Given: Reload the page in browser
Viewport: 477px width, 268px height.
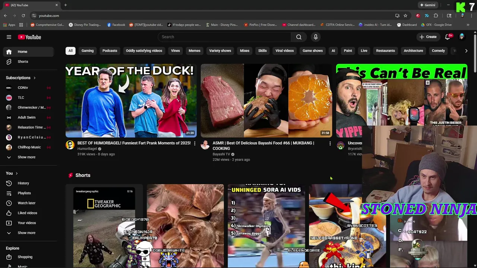Looking at the screenshot, I should 23,16.
